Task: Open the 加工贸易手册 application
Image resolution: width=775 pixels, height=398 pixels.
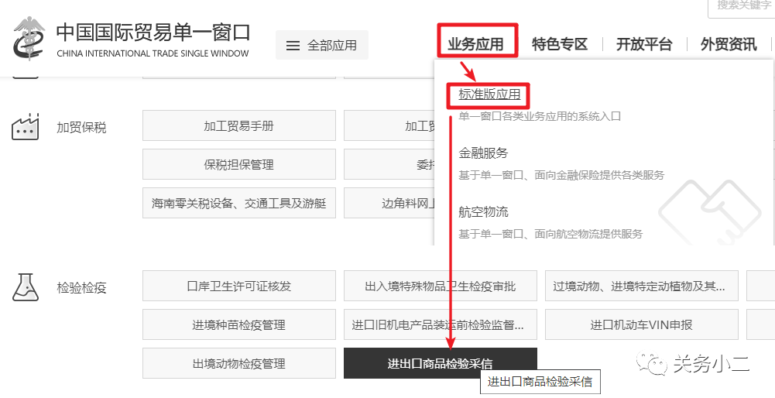Action: (239, 125)
